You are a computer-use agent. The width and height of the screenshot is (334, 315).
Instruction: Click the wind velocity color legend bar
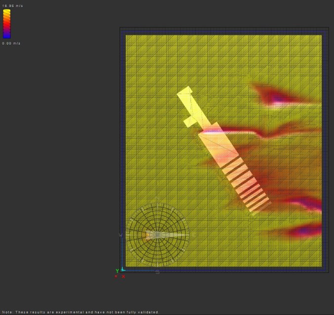point(6,24)
